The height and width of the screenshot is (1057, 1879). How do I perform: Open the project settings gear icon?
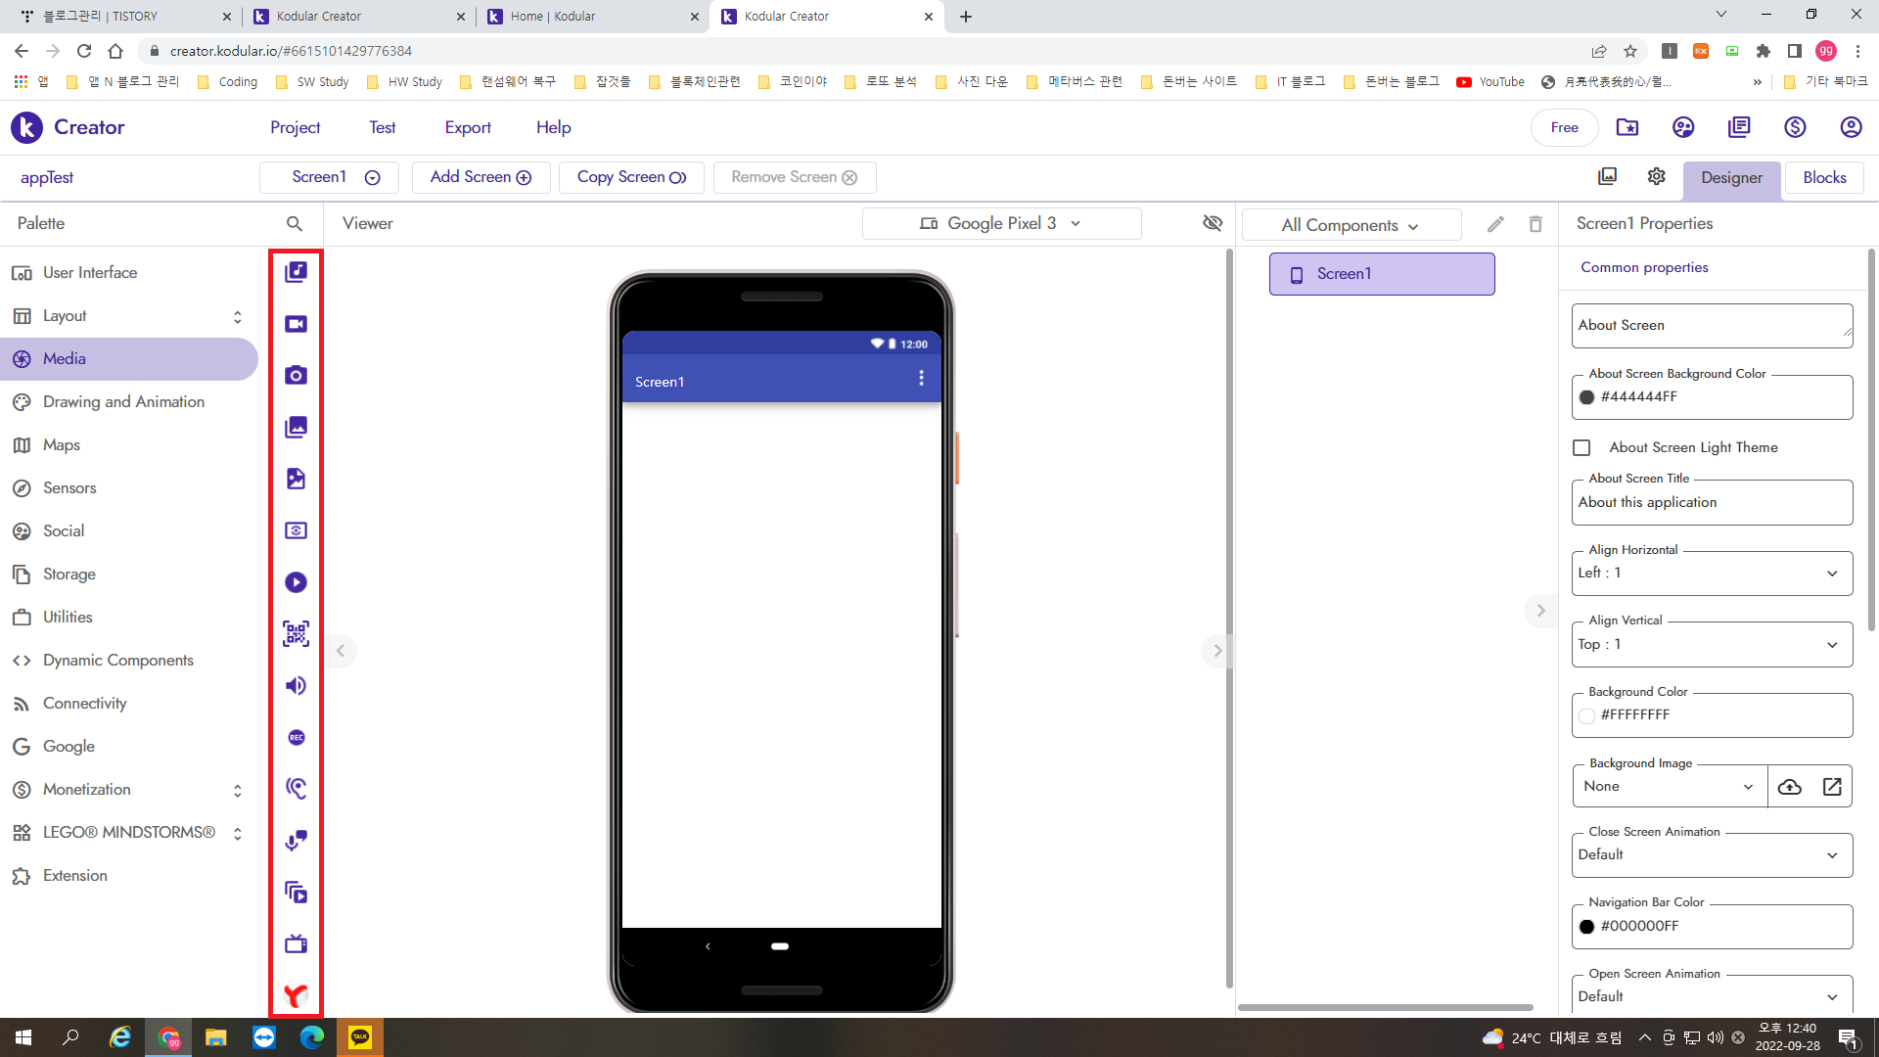[x=1656, y=176]
